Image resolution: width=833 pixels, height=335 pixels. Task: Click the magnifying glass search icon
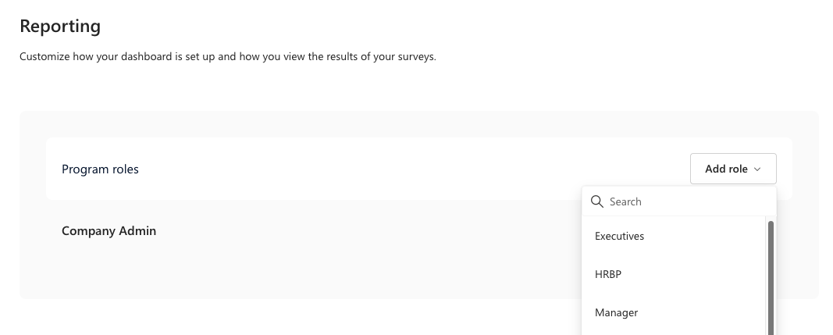coord(597,201)
